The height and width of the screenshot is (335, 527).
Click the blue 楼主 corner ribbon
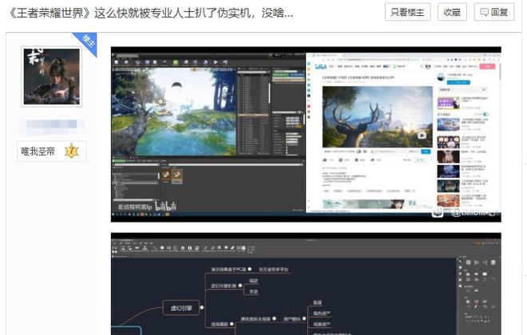pyautogui.click(x=87, y=42)
